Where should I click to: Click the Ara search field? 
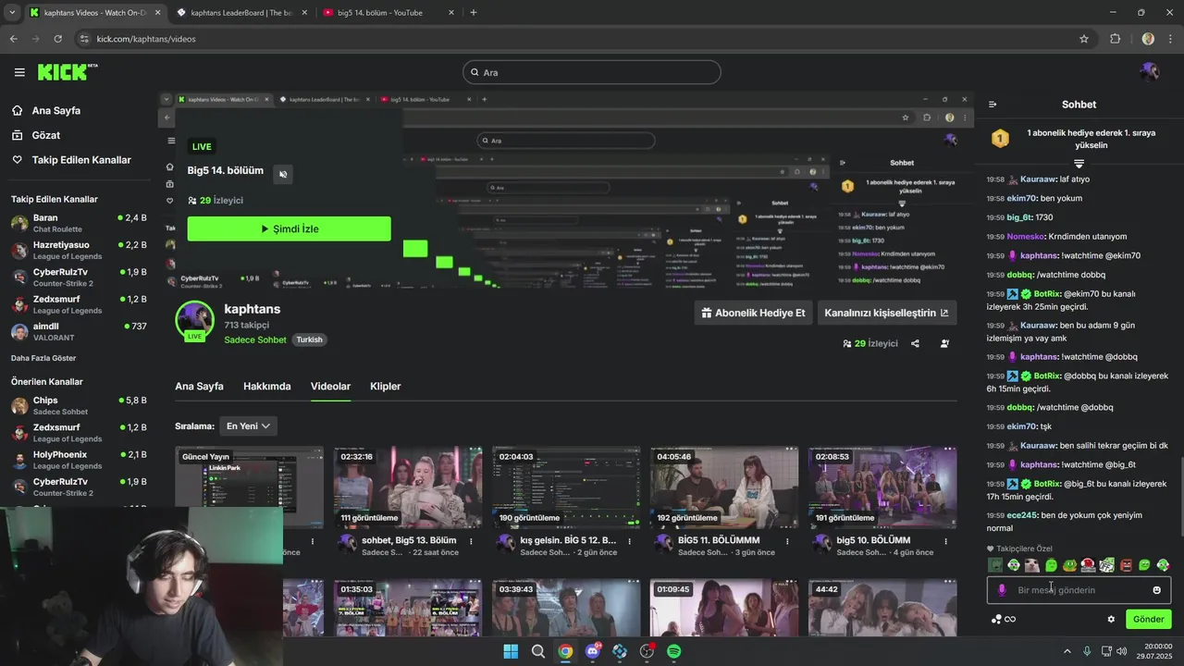click(x=592, y=72)
